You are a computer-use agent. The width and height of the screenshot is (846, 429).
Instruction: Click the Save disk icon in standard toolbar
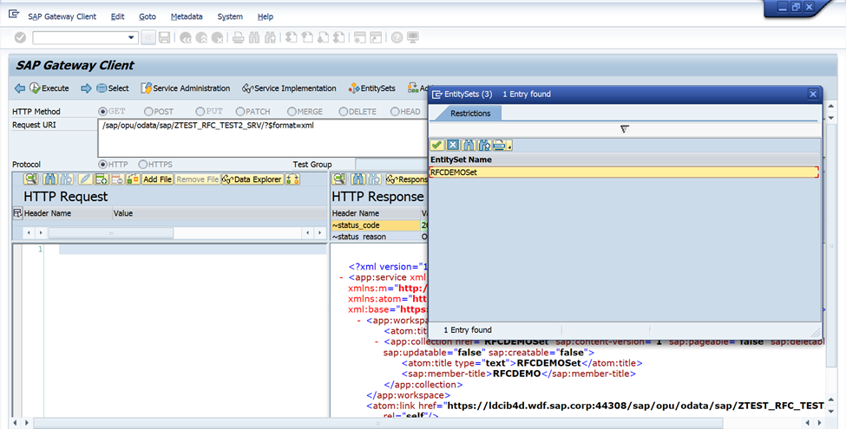click(x=165, y=37)
